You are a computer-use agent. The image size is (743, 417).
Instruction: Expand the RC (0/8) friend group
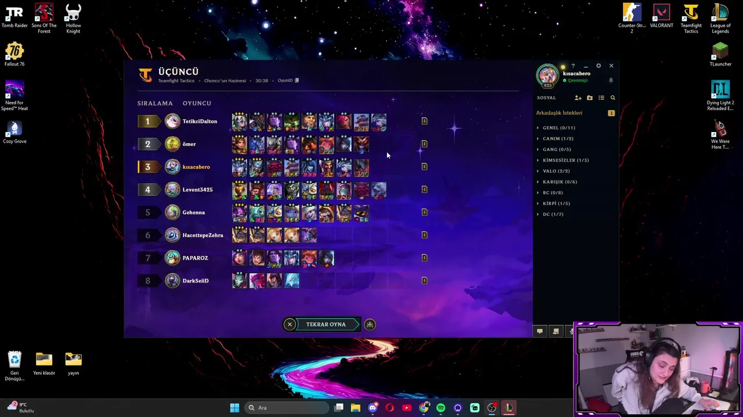tap(549, 193)
